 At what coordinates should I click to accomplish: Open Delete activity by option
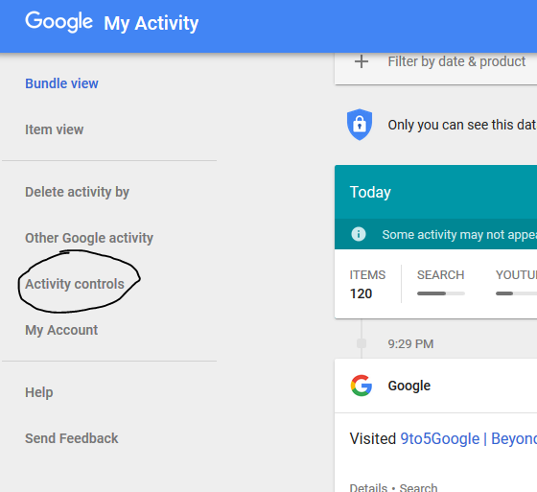(77, 192)
